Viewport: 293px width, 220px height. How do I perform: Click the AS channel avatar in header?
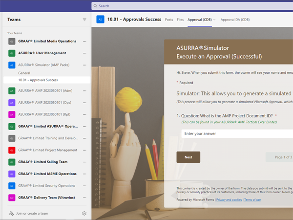[100, 20]
